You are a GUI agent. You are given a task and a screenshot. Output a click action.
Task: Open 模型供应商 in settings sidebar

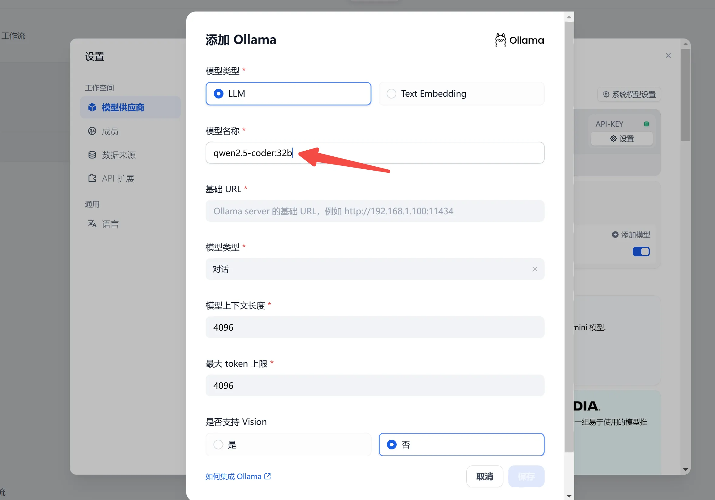click(130, 107)
